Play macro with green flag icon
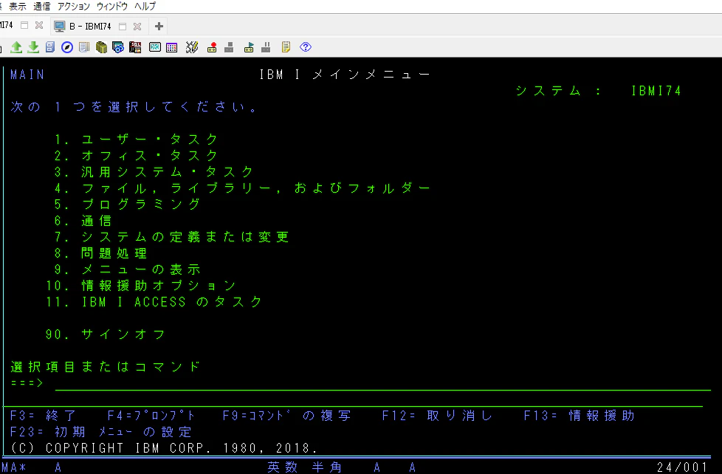Viewport: 722px width, 474px height. click(249, 47)
